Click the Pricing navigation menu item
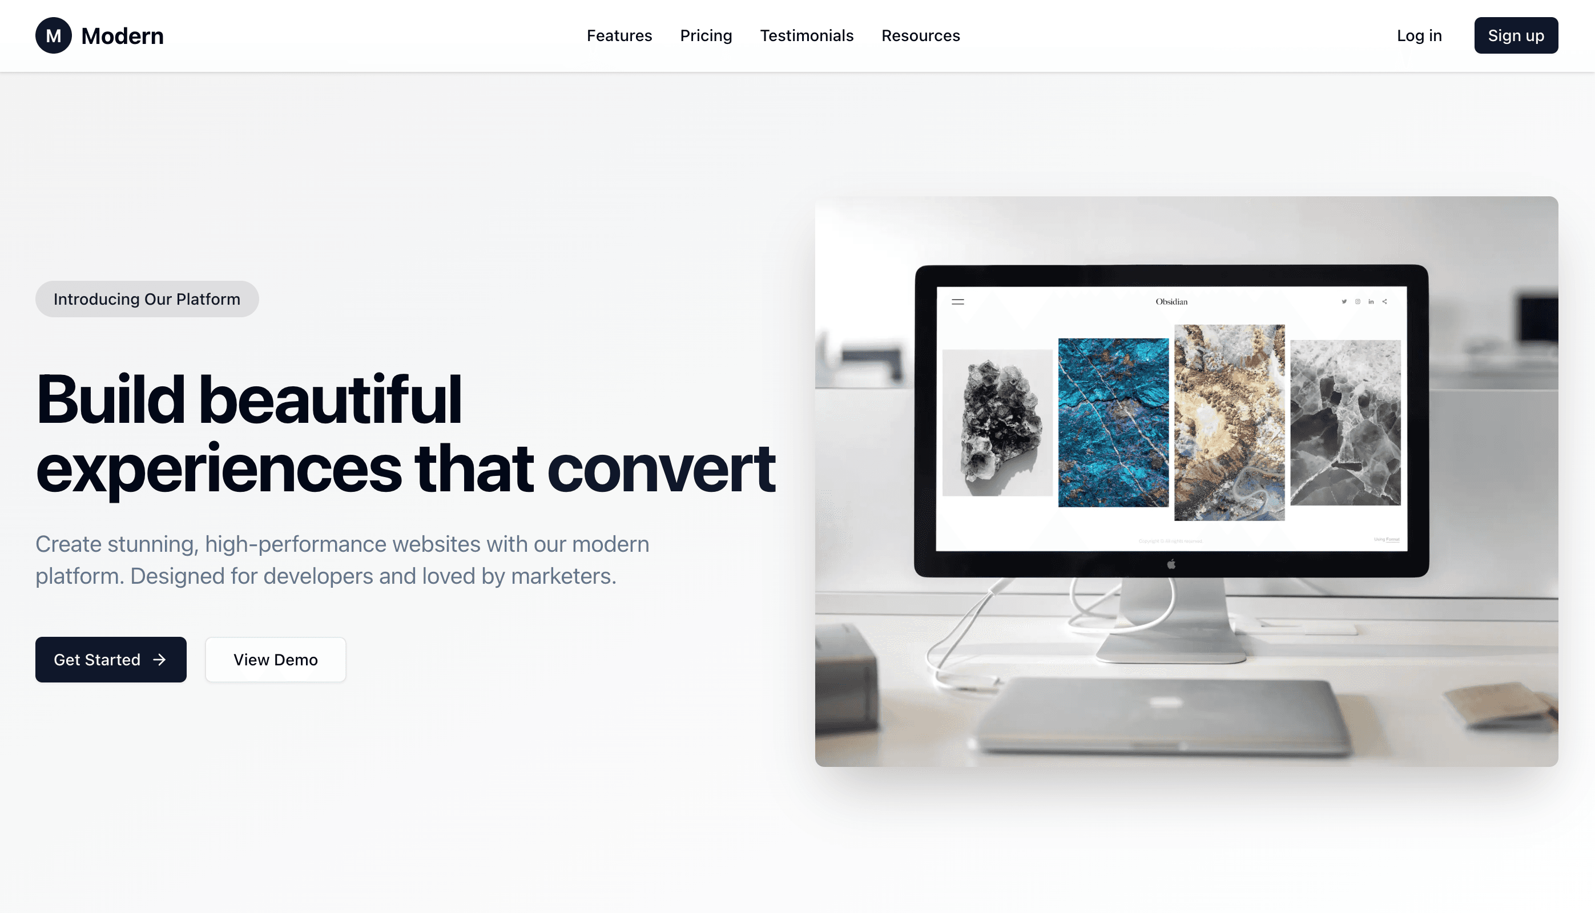 click(706, 35)
